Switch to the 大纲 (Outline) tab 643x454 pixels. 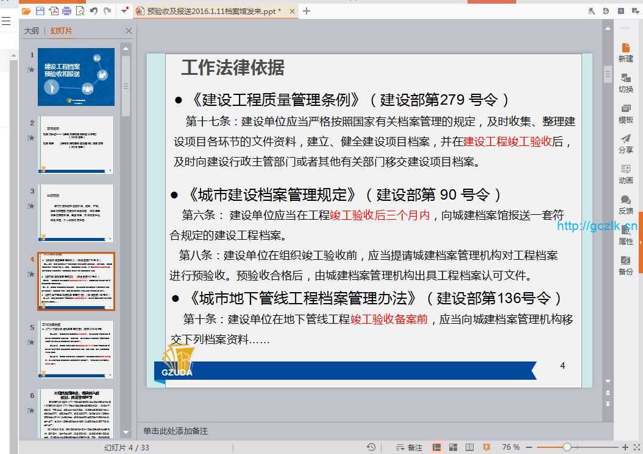[32, 31]
